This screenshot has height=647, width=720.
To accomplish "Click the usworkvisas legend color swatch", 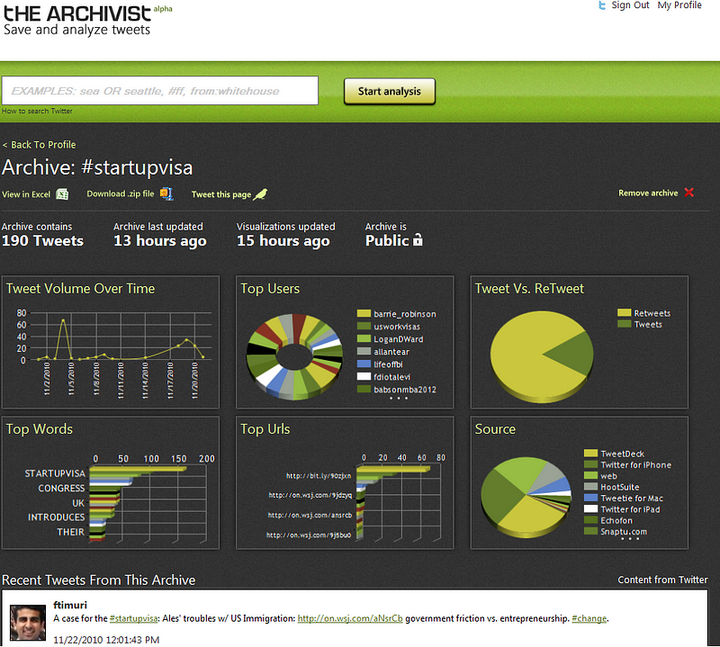I will (x=364, y=326).
